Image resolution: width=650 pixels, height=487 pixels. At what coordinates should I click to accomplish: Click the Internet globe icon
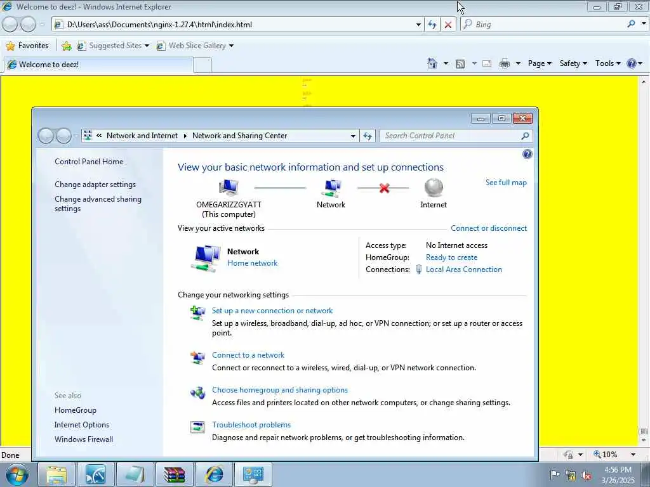pyautogui.click(x=434, y=188)
